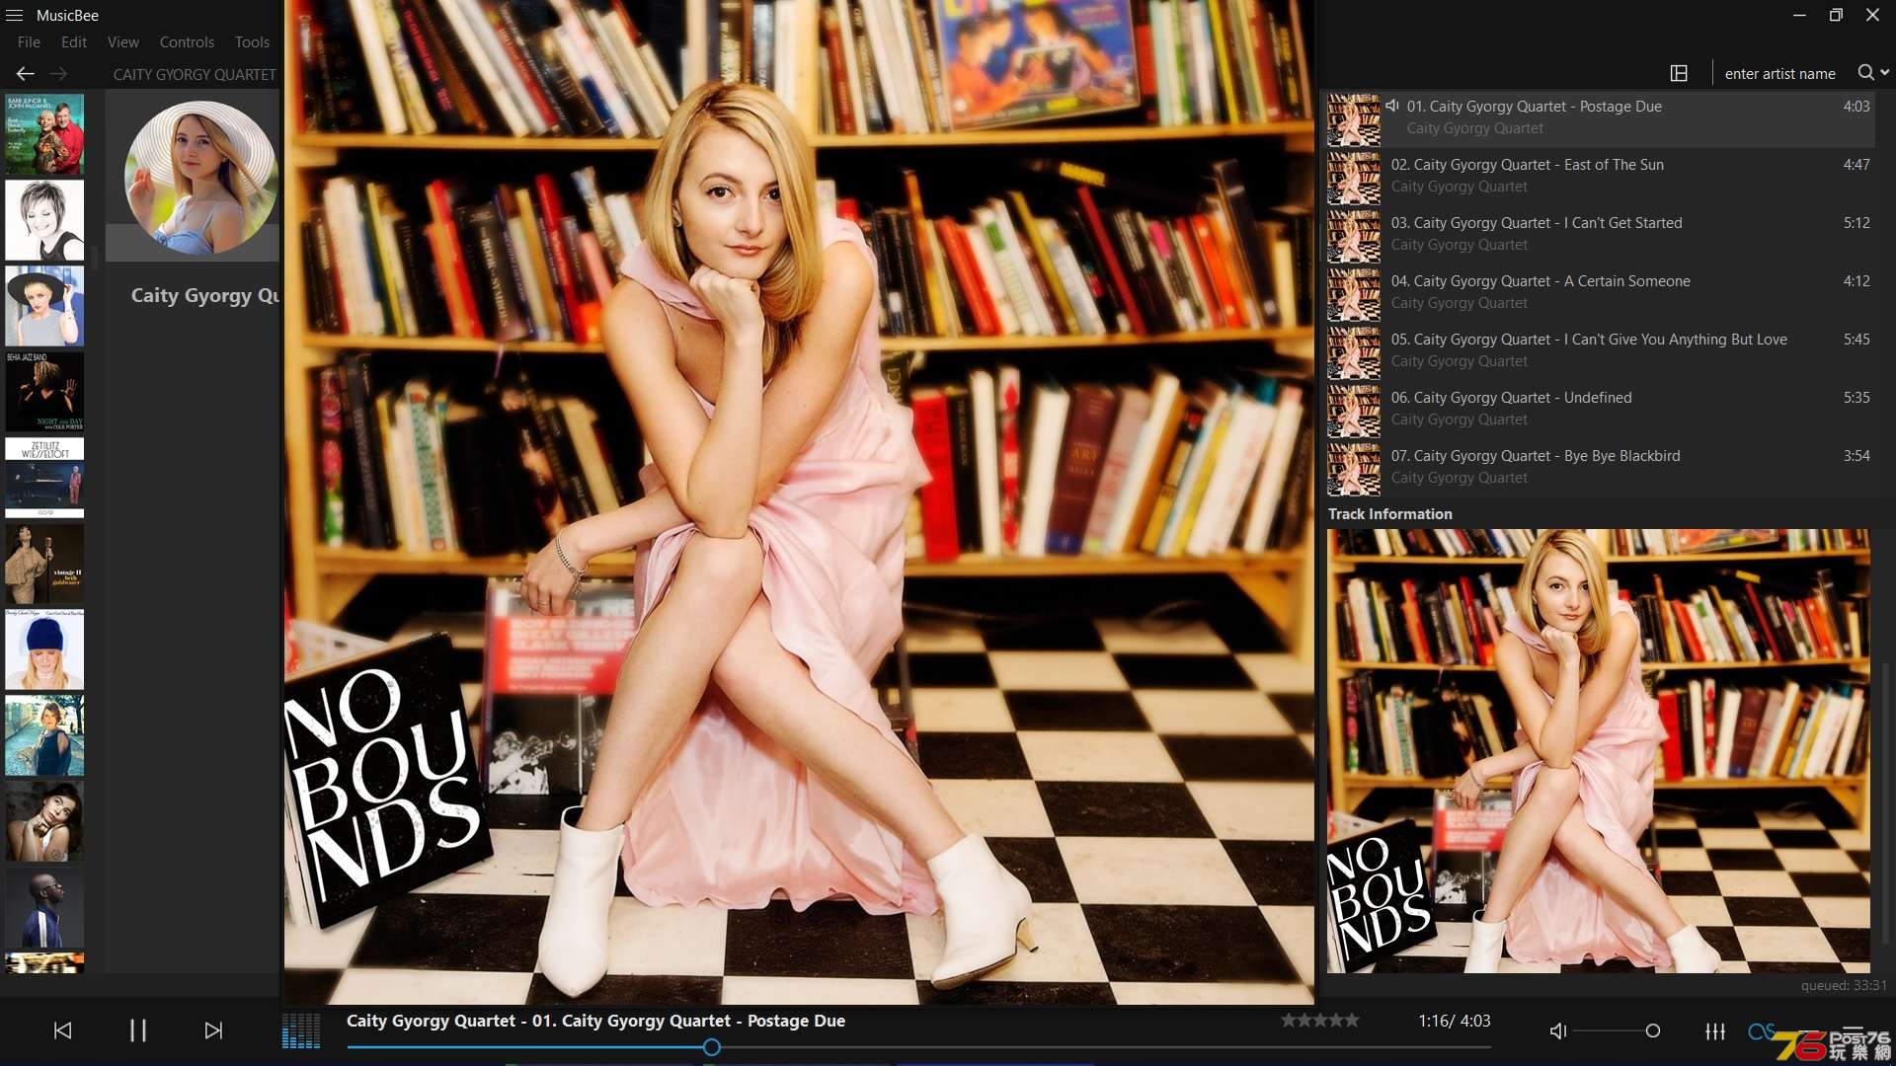Select the man in profile thumbnail

click(44, 907)
